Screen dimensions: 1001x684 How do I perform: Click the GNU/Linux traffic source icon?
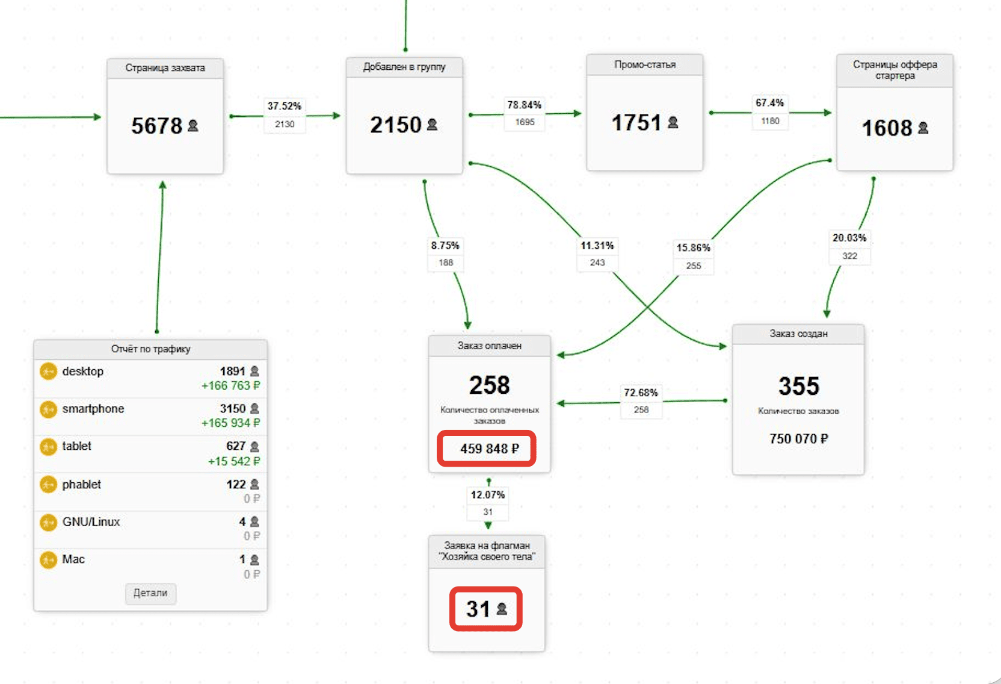pos(48,522)
